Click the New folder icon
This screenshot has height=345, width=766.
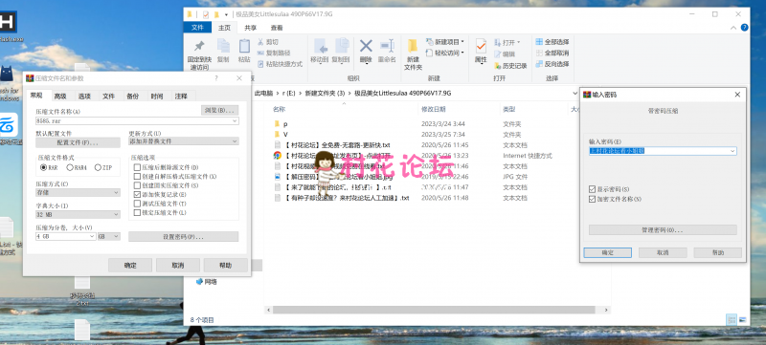tap(413, 46)
